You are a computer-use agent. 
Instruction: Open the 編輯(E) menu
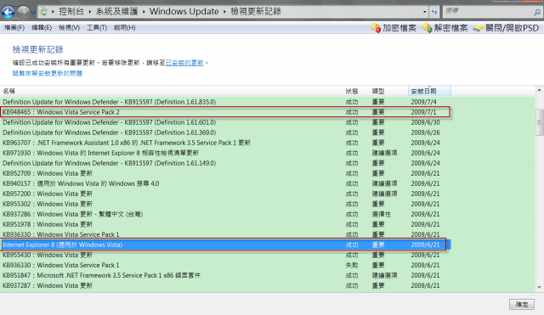(42, 28)
